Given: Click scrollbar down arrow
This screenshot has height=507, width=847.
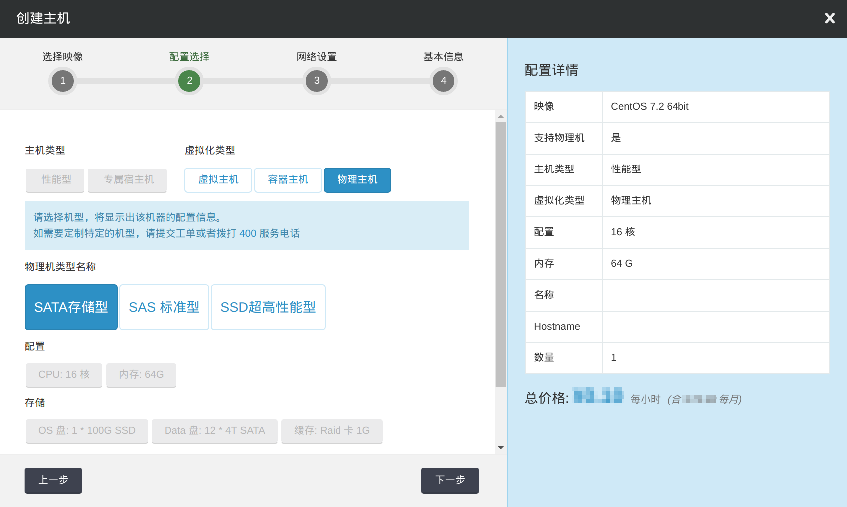Looking at the screenshot, I should (x=501, y=448).
